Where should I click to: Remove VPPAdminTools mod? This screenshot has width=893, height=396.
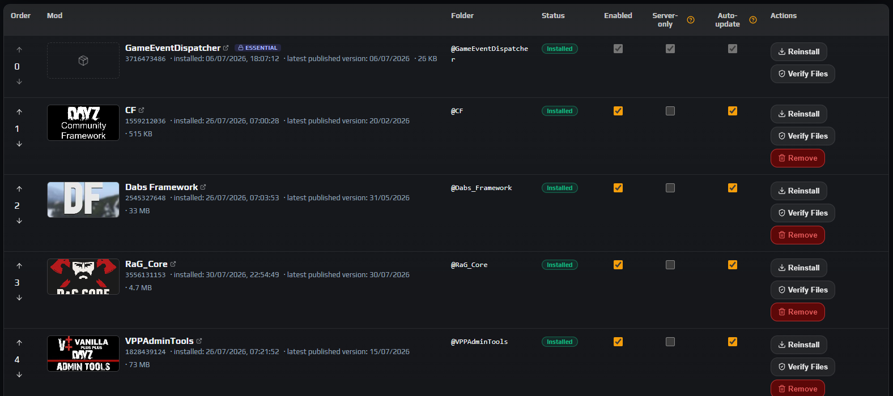coord(798,388)
